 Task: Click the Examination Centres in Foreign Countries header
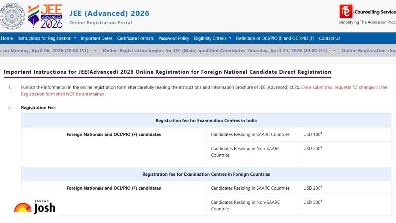point(206,174)
